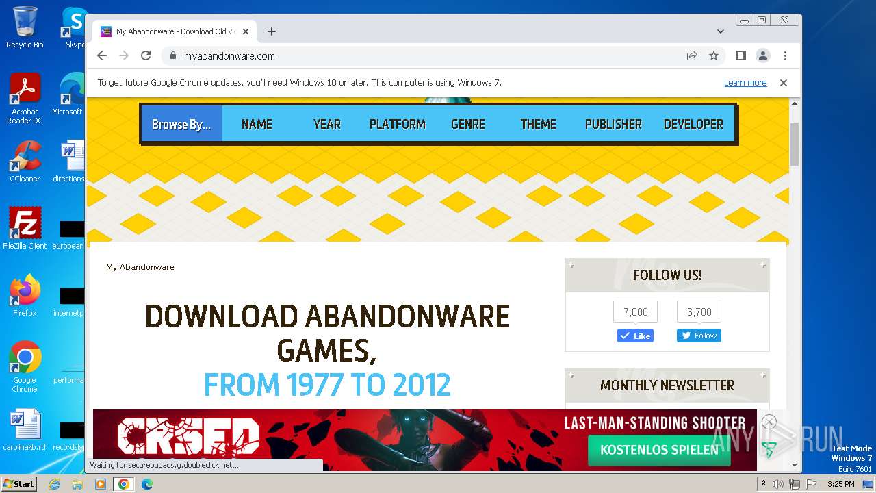This screenshot has height=493, width=876.
Task: Dismiss the Chrome update notice
Action: (784, 82)
